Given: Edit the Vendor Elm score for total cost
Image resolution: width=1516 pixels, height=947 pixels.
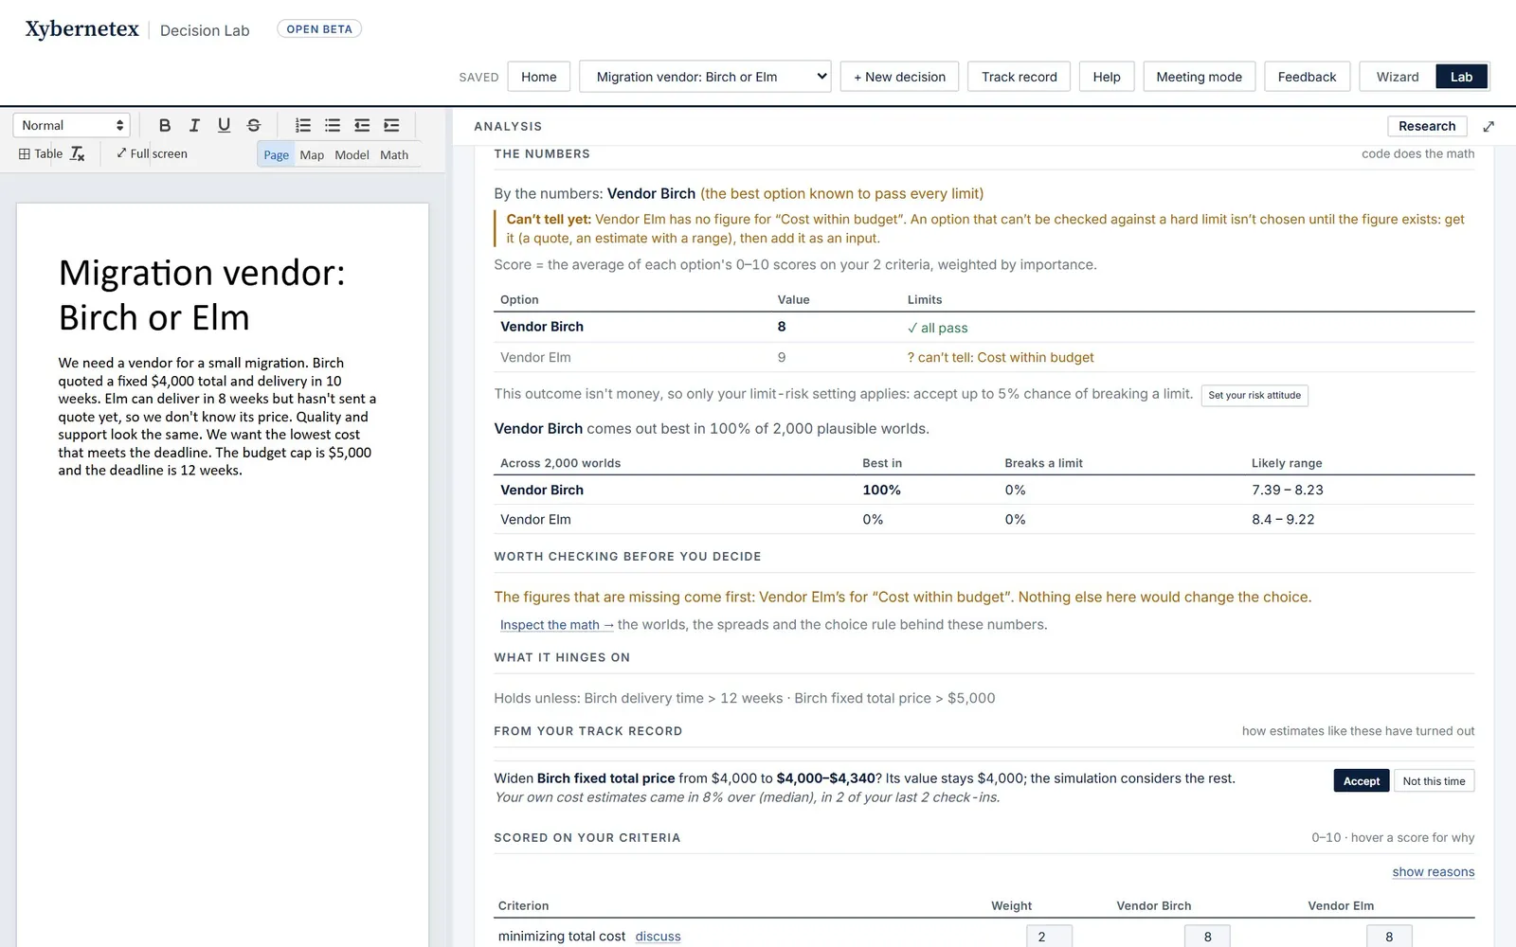Looking at the screenshot, I should tap(1389, 937).
